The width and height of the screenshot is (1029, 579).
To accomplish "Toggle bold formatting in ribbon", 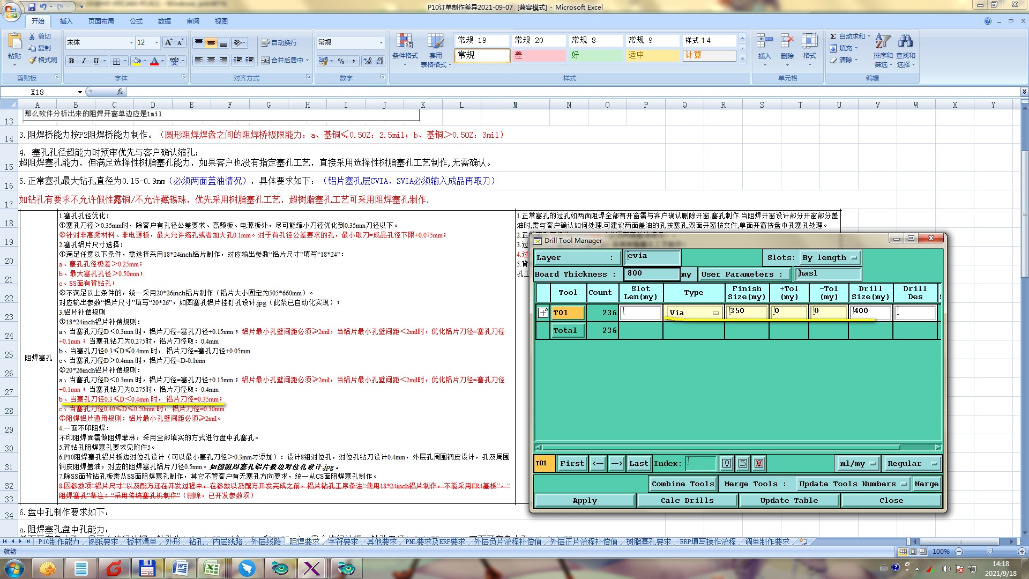I will (x=71, y=61).
